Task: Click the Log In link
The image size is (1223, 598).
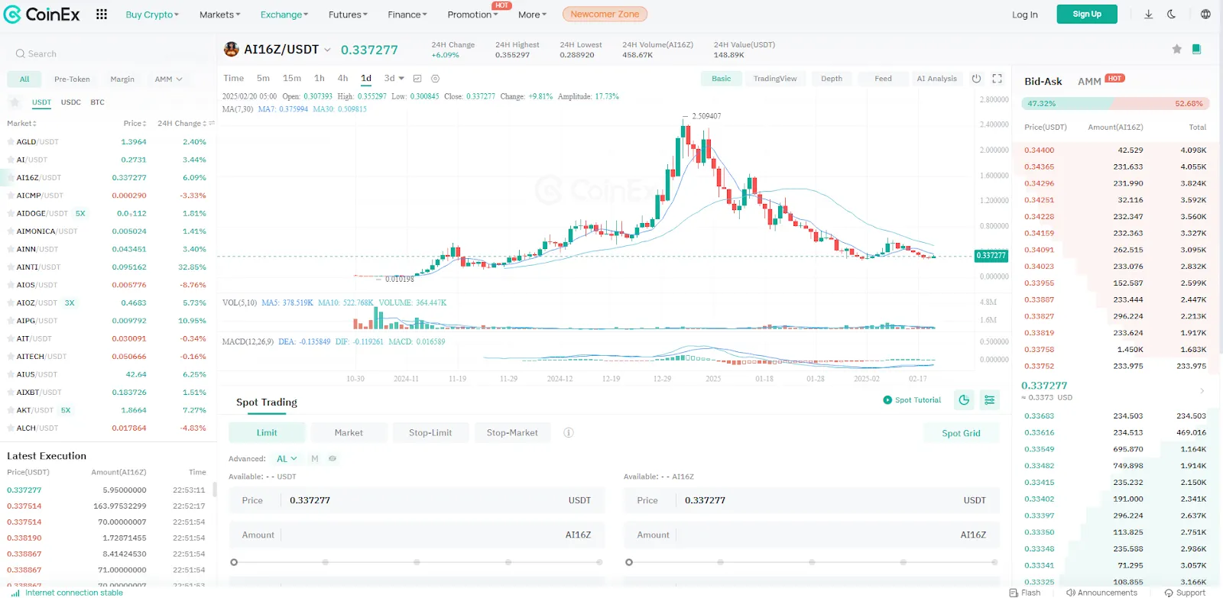Action: (1025, 15)
